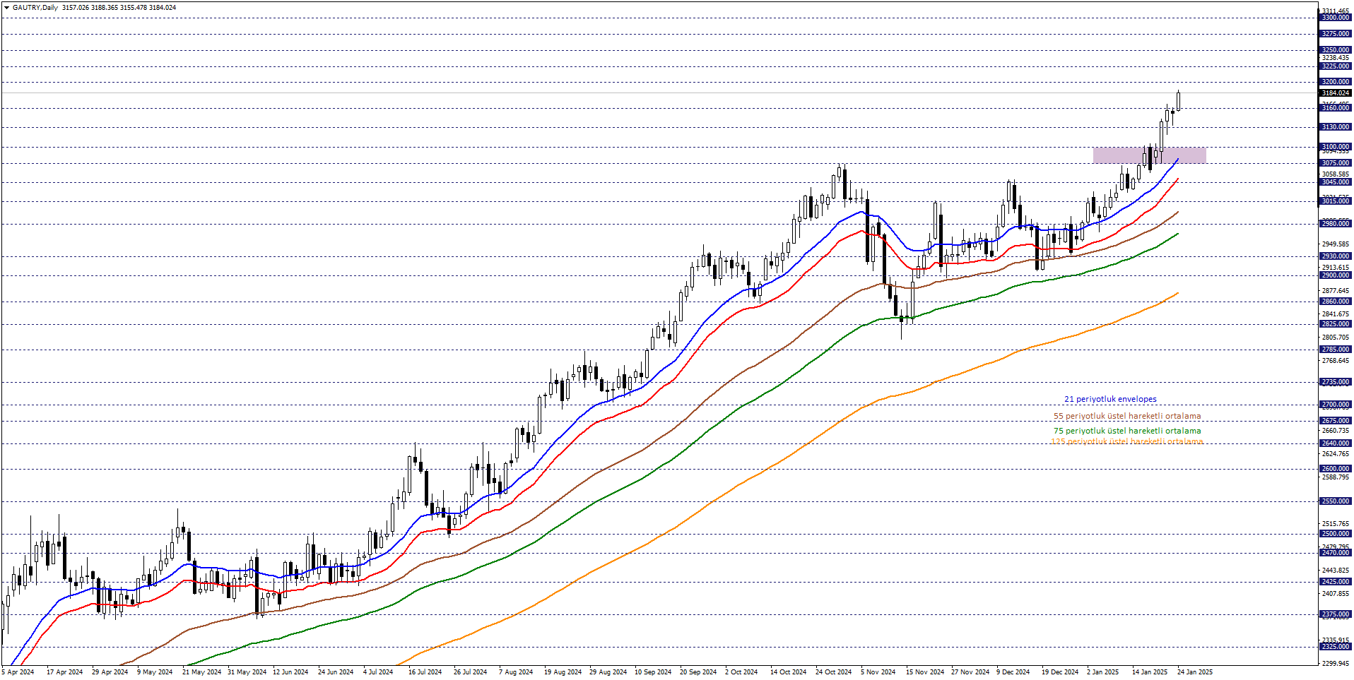
Task: Click the 3015.000 horizontal level label
Action: pos(1336,201)
